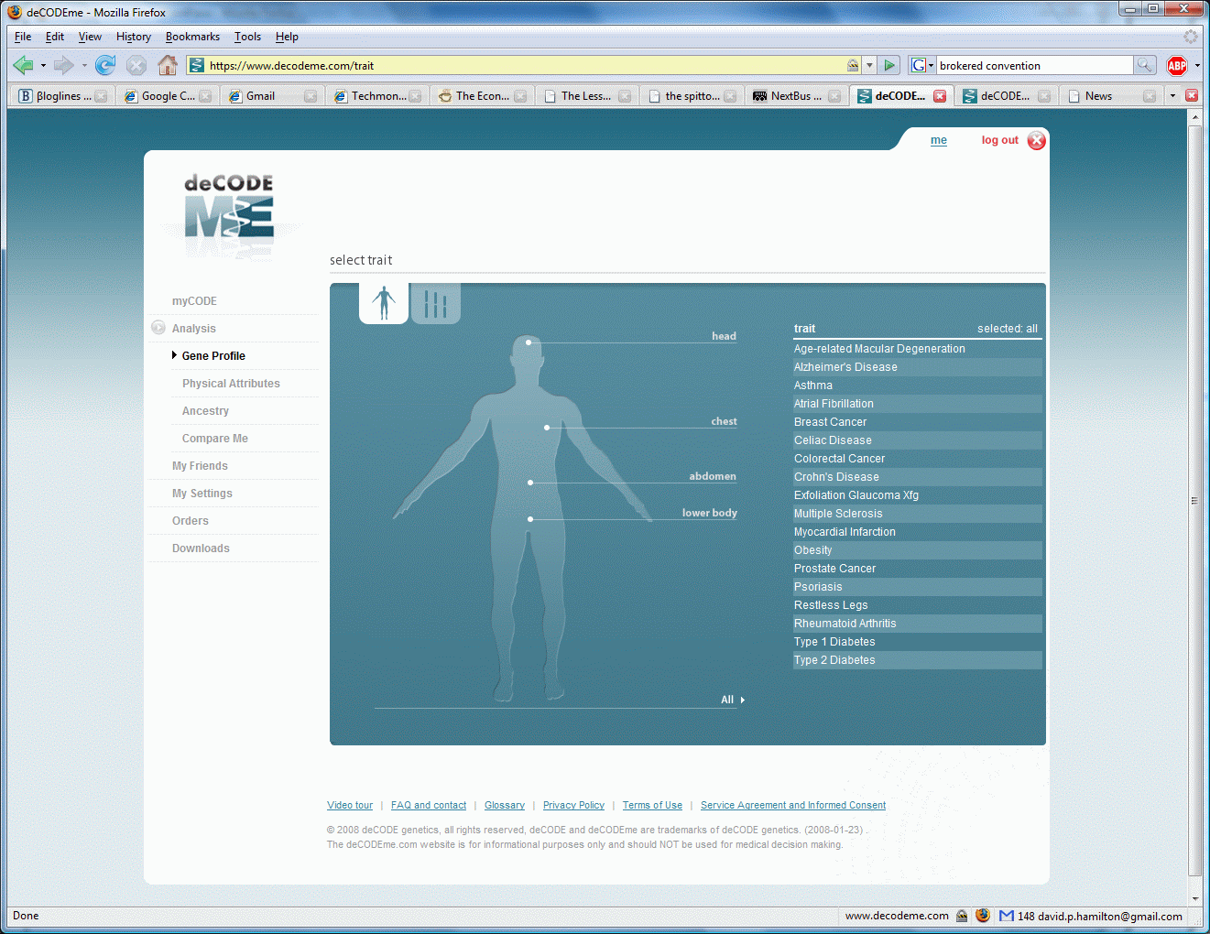Switch to the Bloglines tab
The width and height of the screenshot is (1210, 934).
[x=63, y=96]
